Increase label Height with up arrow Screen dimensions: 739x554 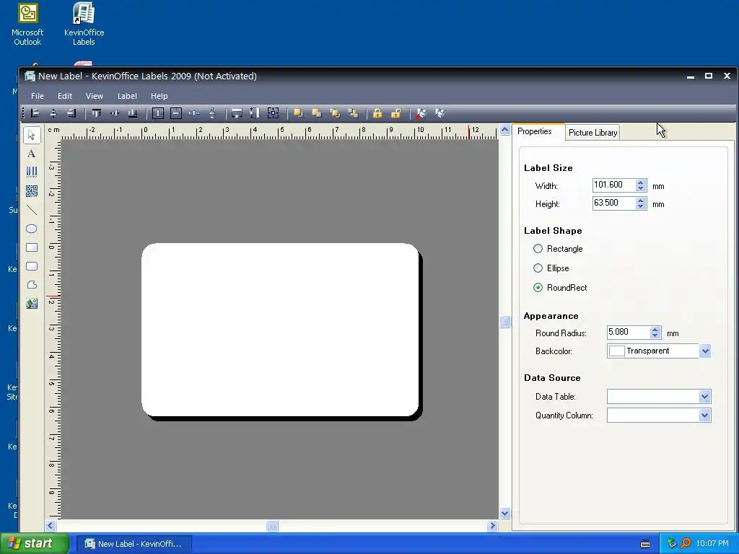tap(640, 201)
